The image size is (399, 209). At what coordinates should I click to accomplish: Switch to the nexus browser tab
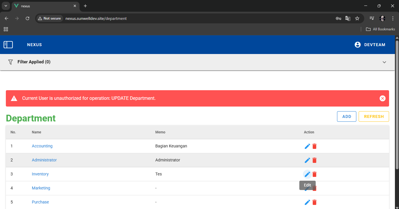44,6
